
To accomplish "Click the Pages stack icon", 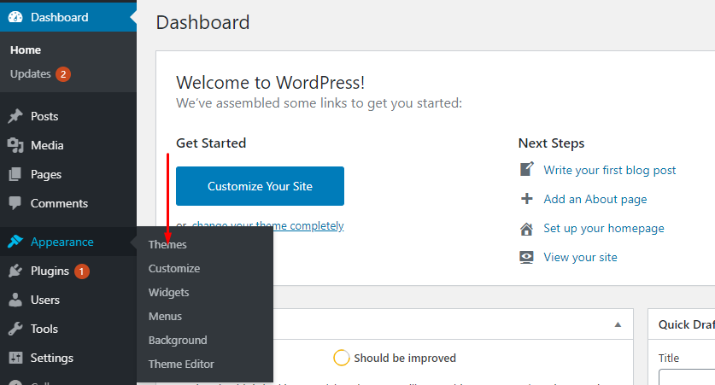I will click(x=15, y=174).
